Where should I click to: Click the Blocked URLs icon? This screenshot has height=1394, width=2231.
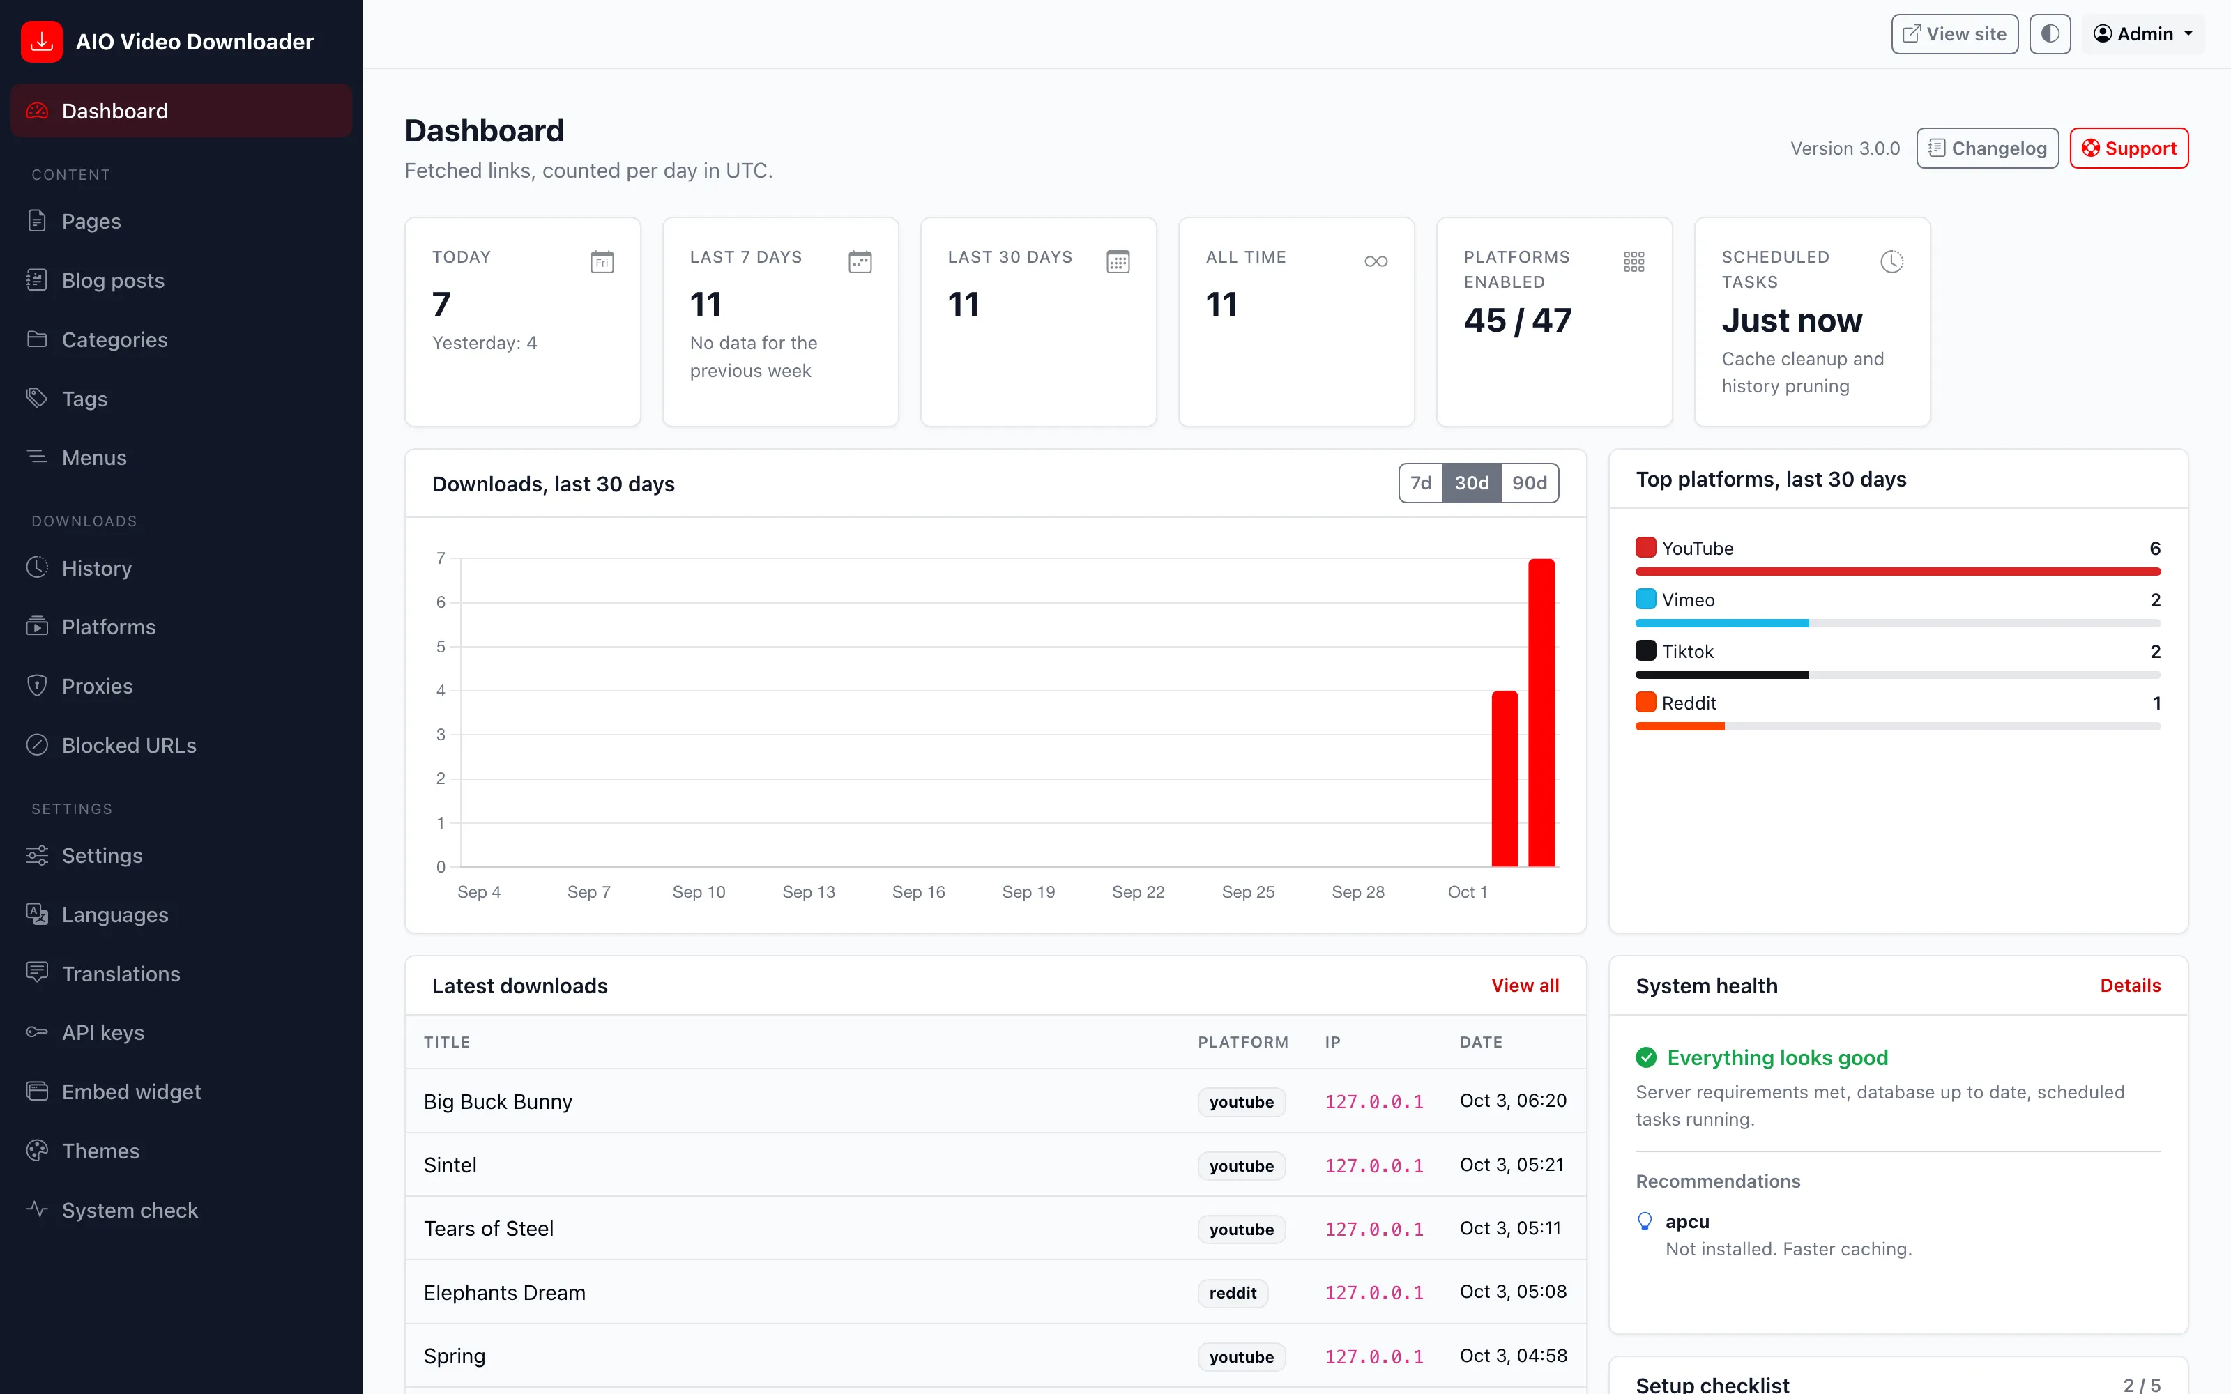pyautogui.click(x=37, y=744)
